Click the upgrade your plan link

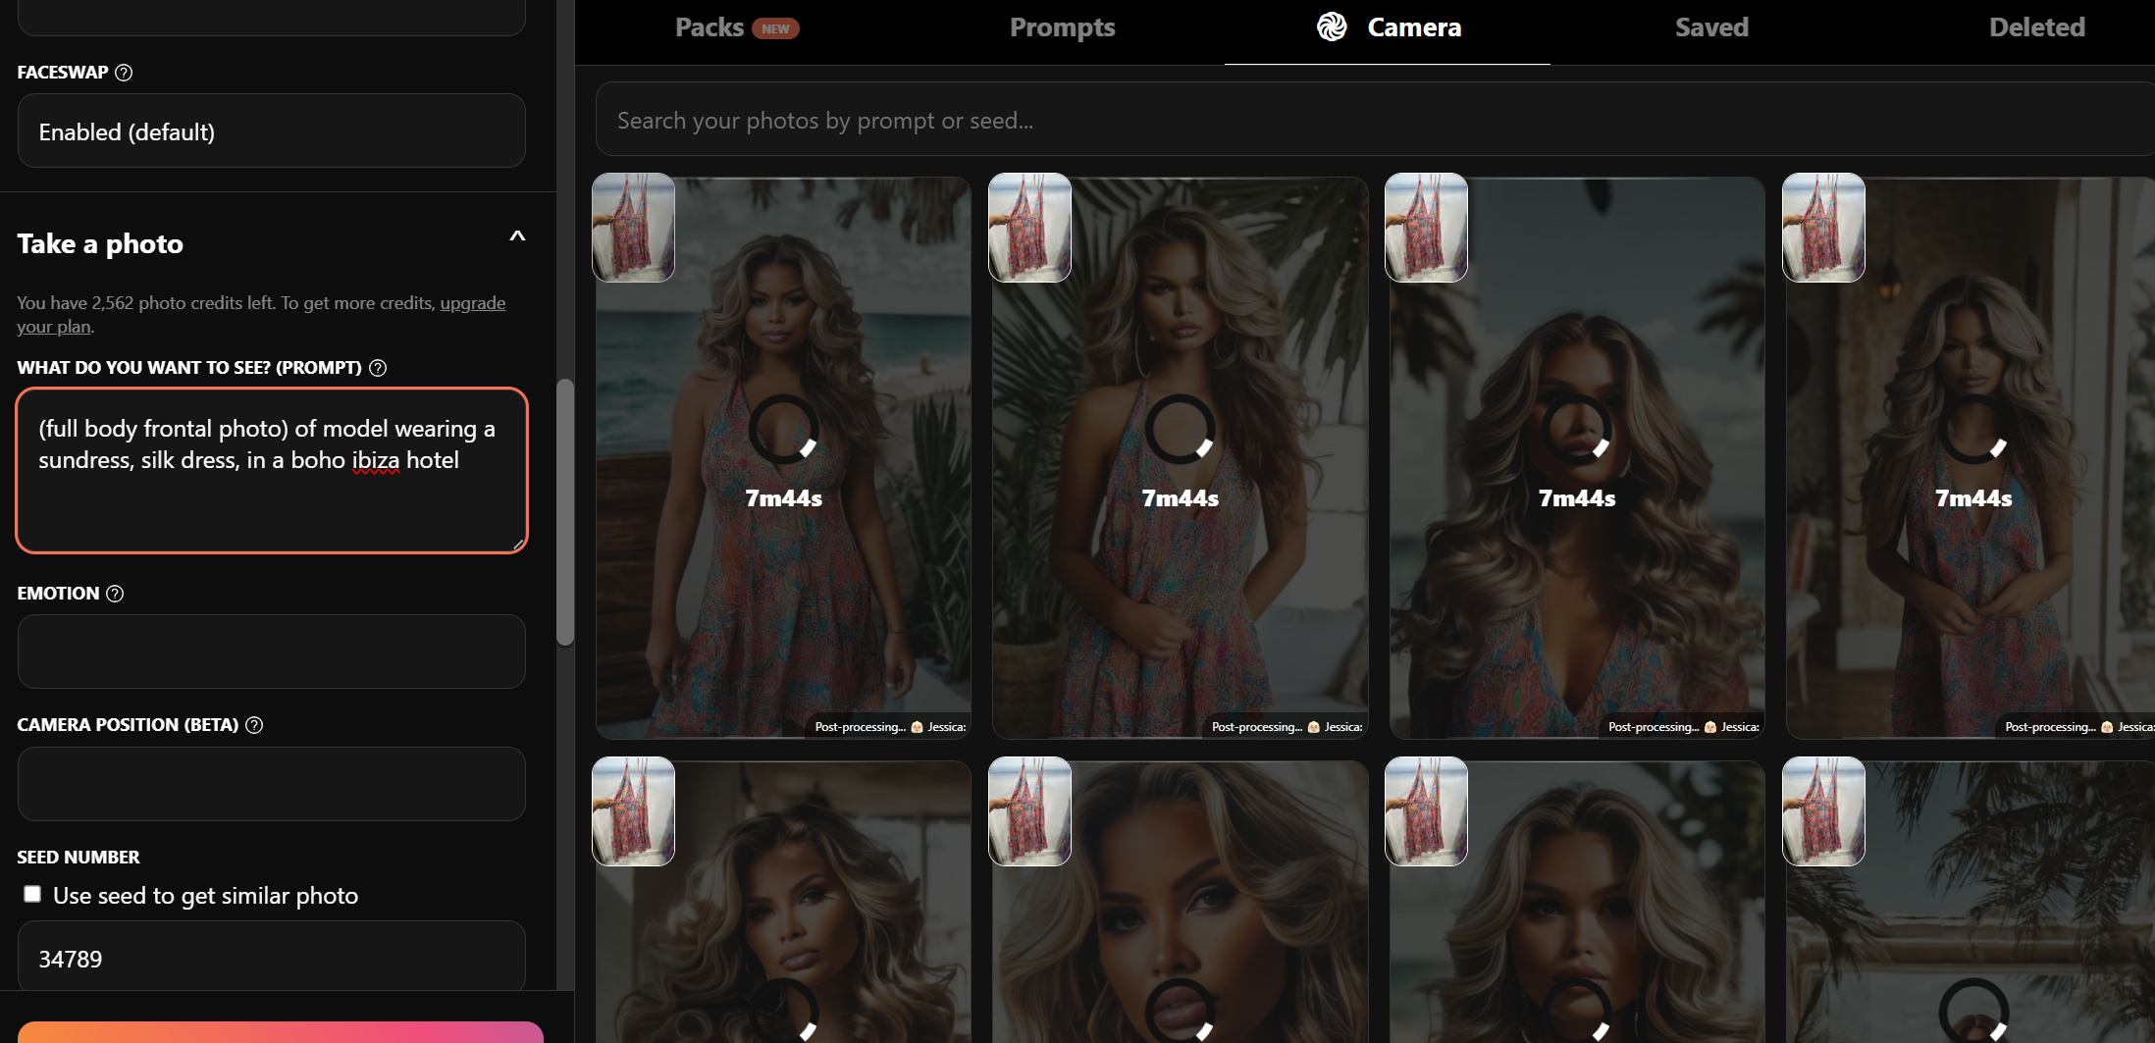pyautogui.click(x=472, y=303)
